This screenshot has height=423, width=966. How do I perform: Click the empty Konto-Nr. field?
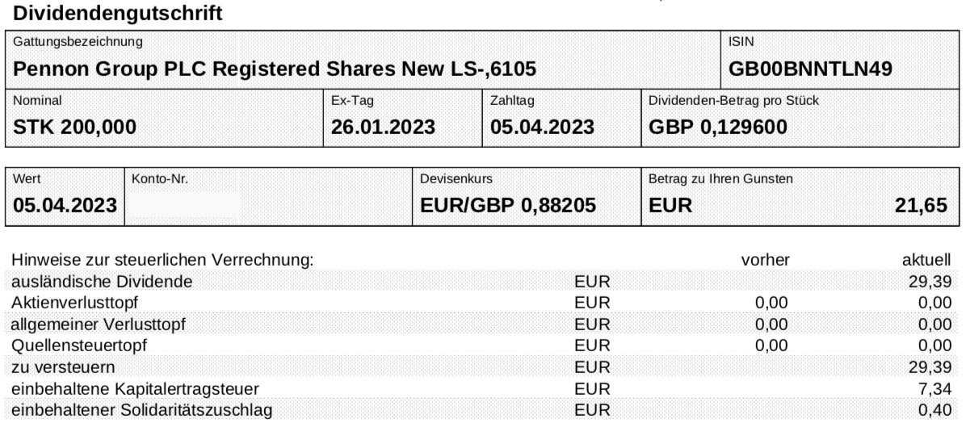pos(269,197)
